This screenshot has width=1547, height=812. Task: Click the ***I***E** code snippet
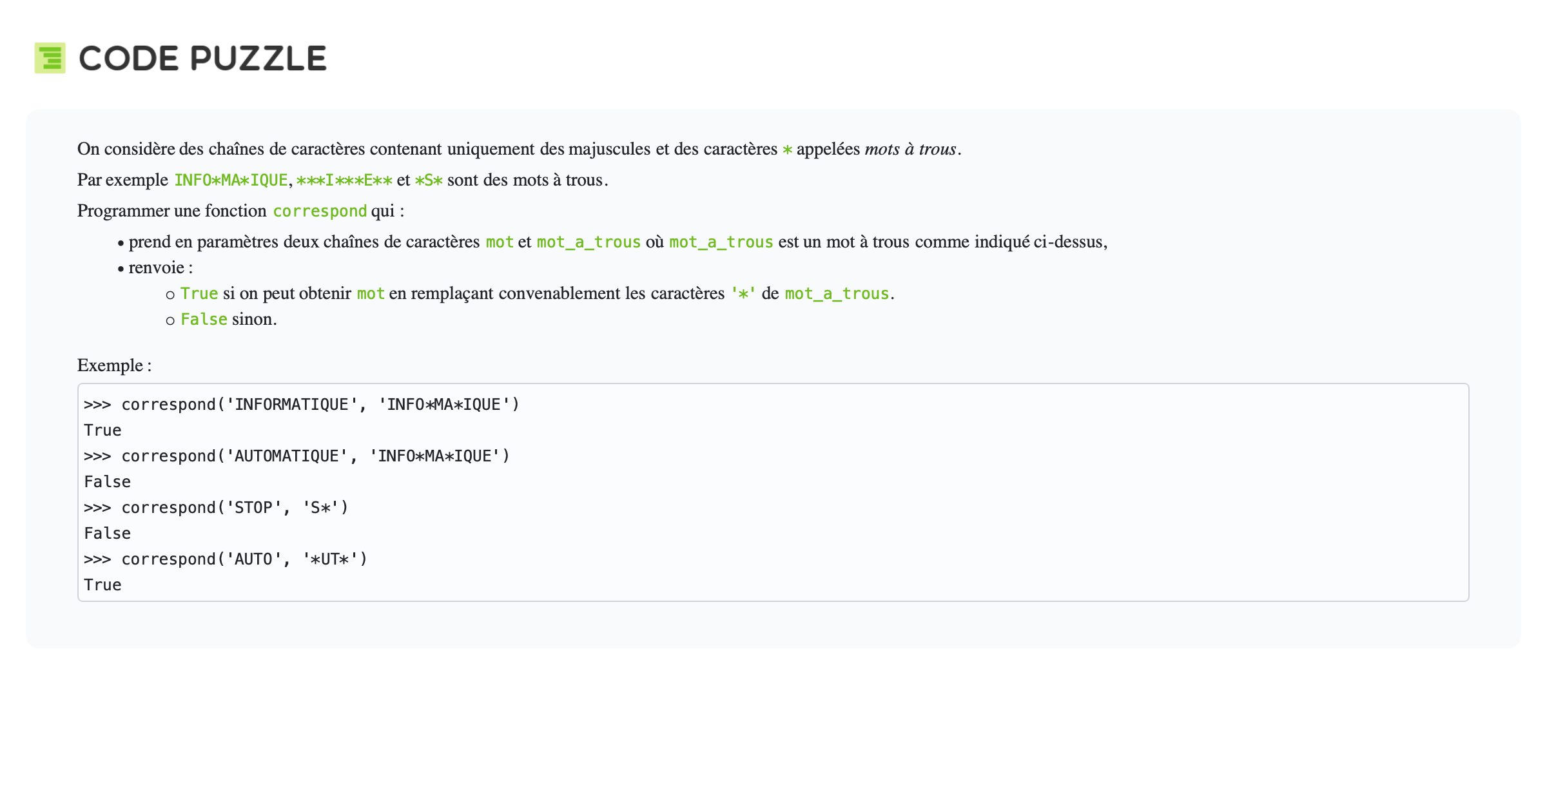pos(345,181)
